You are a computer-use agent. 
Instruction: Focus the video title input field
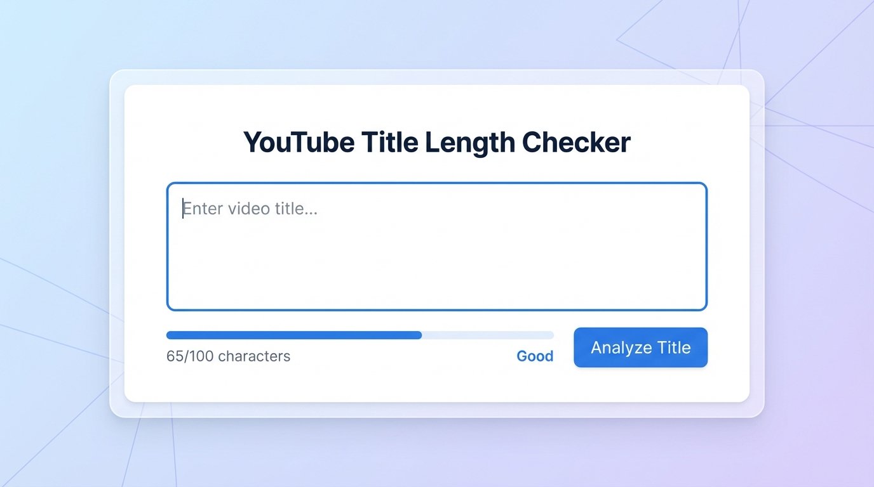[437, 247]
